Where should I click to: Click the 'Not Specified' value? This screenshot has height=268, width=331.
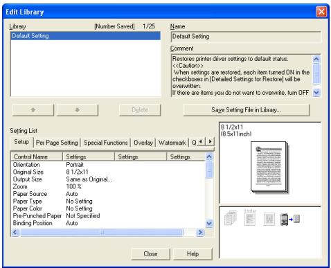[x=83, y=216]
